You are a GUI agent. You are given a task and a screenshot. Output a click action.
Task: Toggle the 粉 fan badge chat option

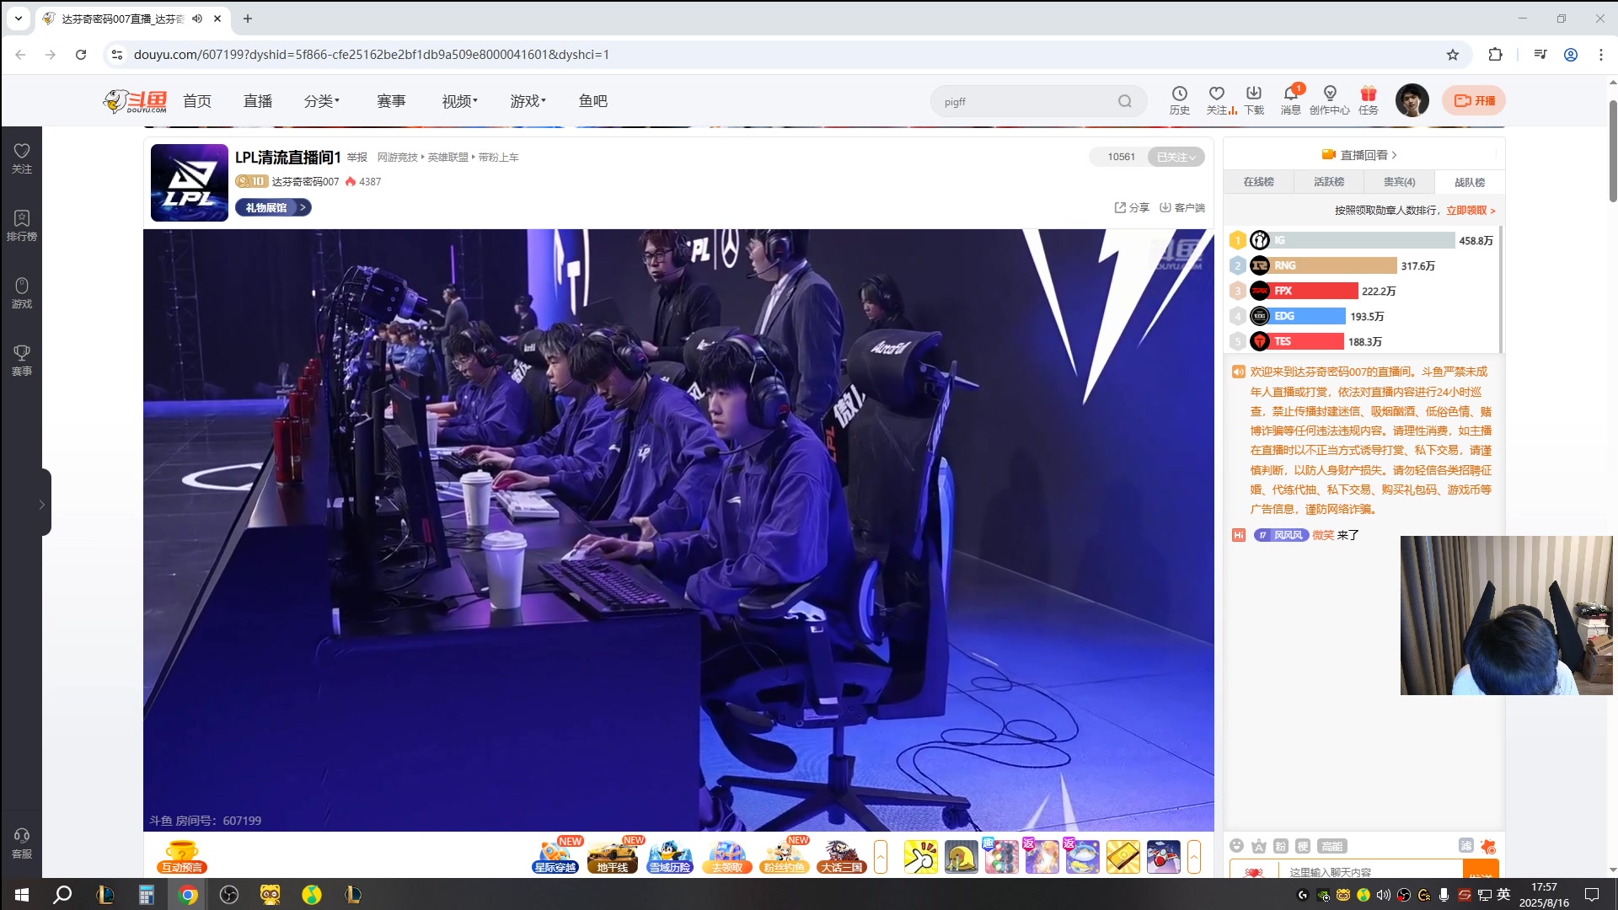(x=1281, y=846)
